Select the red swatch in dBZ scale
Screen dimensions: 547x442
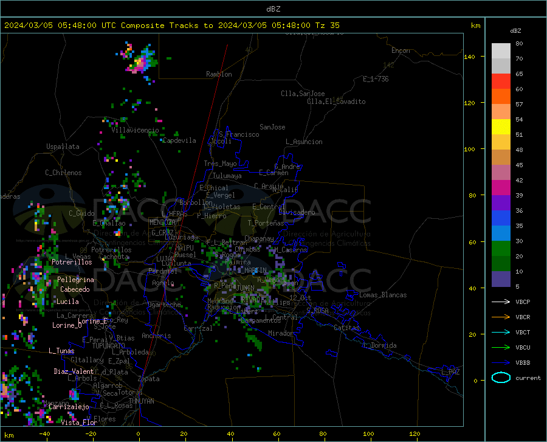point(501,81)
